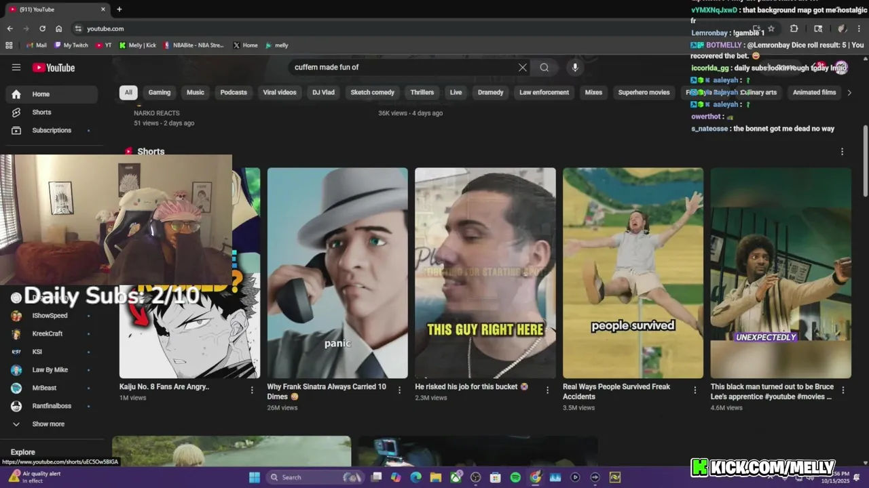Viewport: 869px width, 488px height.
Task: Open File Explorer from the taskbar
Action: [x=435, y=477]
